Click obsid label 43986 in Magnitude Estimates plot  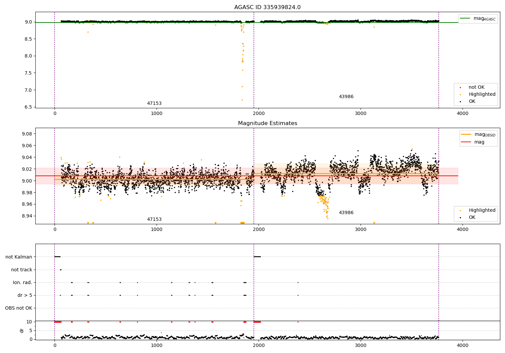point(346,213)
